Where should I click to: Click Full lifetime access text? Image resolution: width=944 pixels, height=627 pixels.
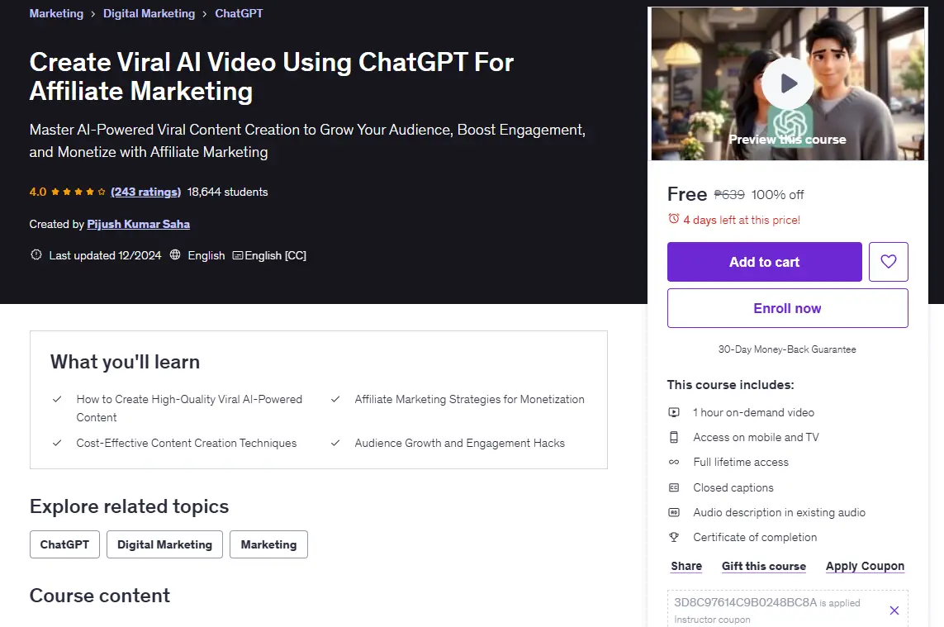(741, 462)
